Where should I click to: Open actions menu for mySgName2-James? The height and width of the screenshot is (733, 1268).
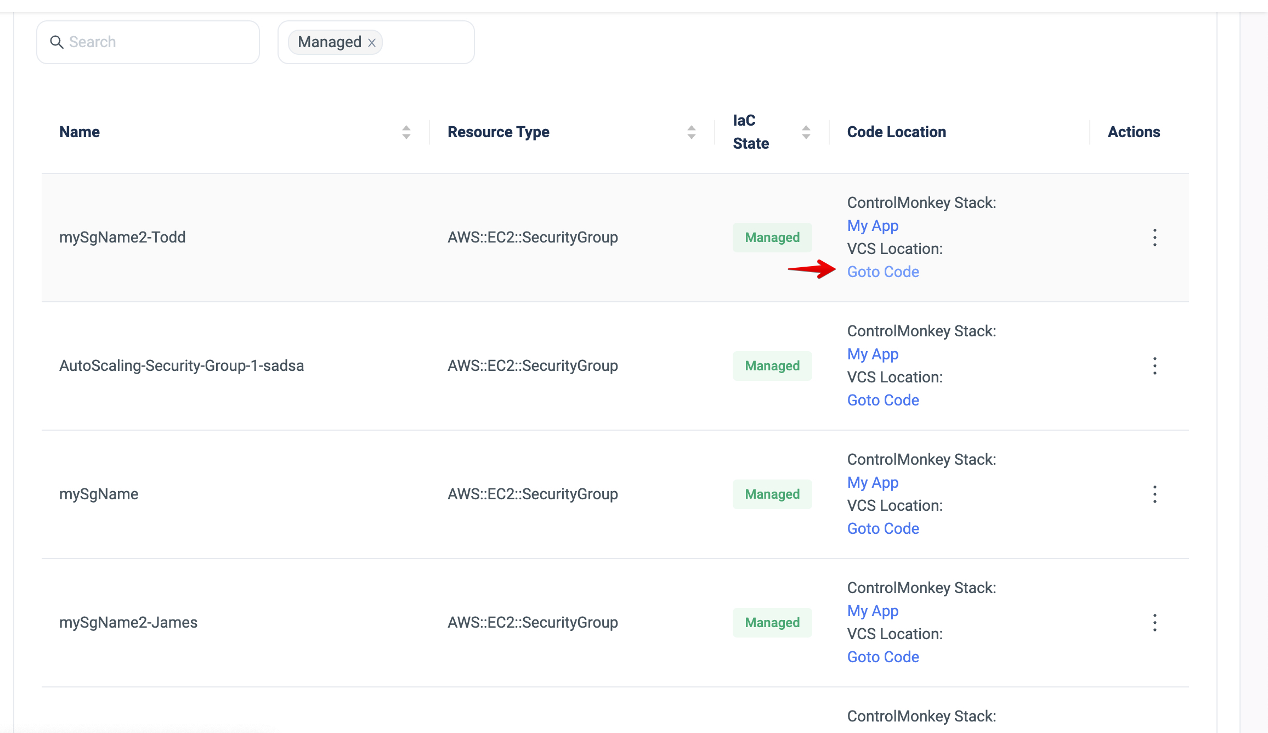click(1155, 623)
